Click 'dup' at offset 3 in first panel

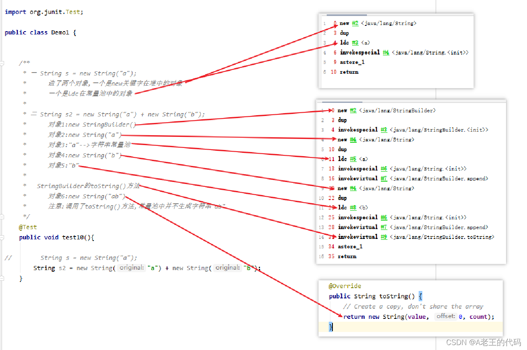coord(344,33)
